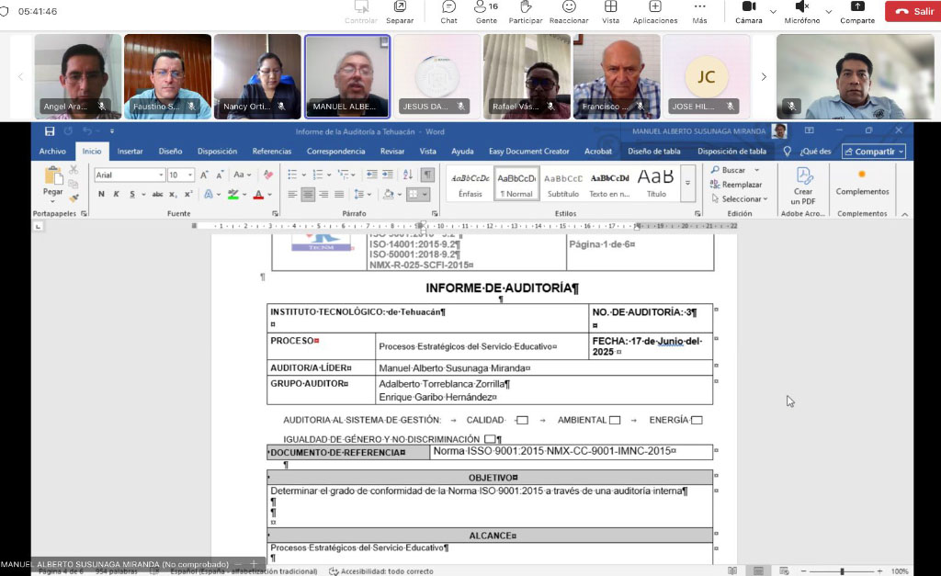Click the Cut scissors icon
The width and height of the screenshot is (941, 576).
74,170
